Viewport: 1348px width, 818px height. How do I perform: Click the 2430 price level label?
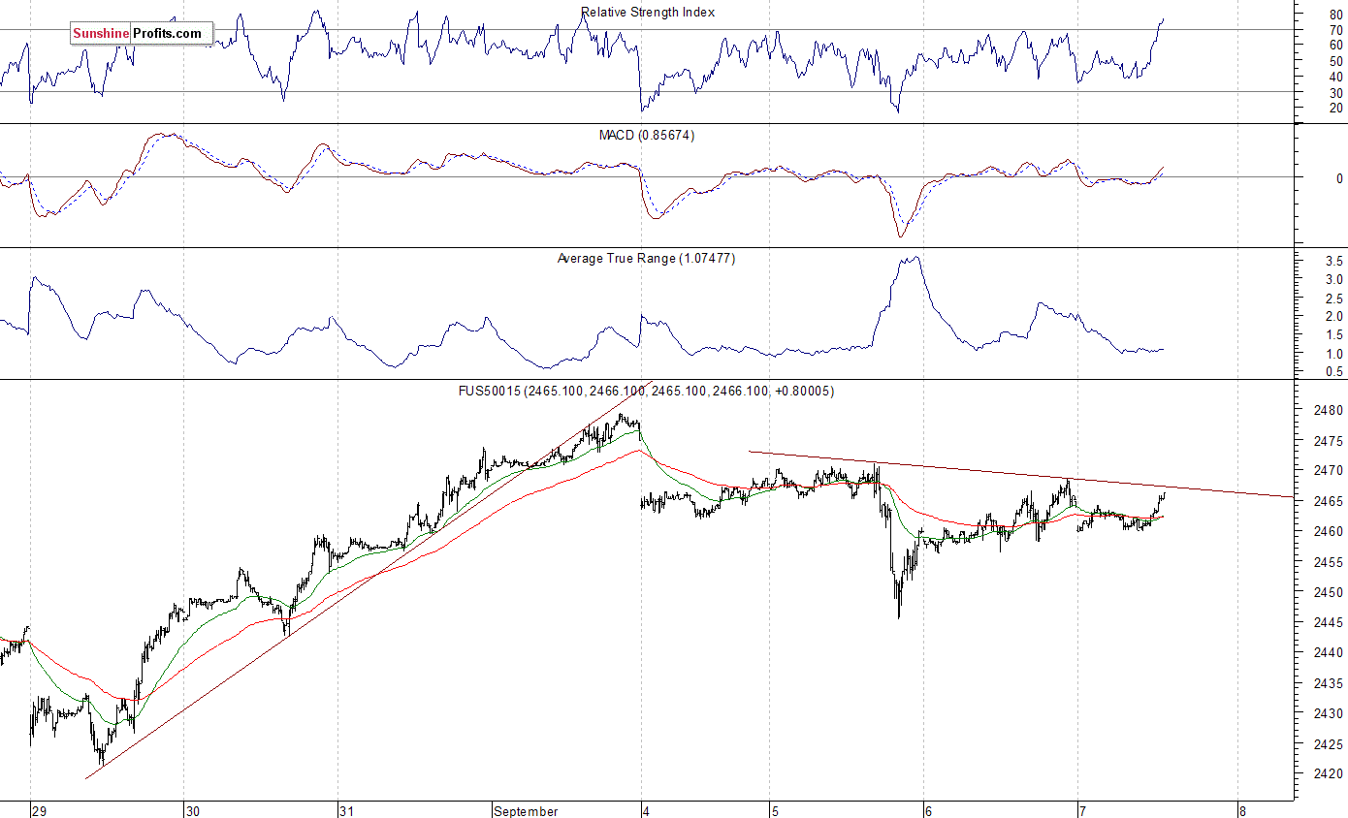(1330, 714)
